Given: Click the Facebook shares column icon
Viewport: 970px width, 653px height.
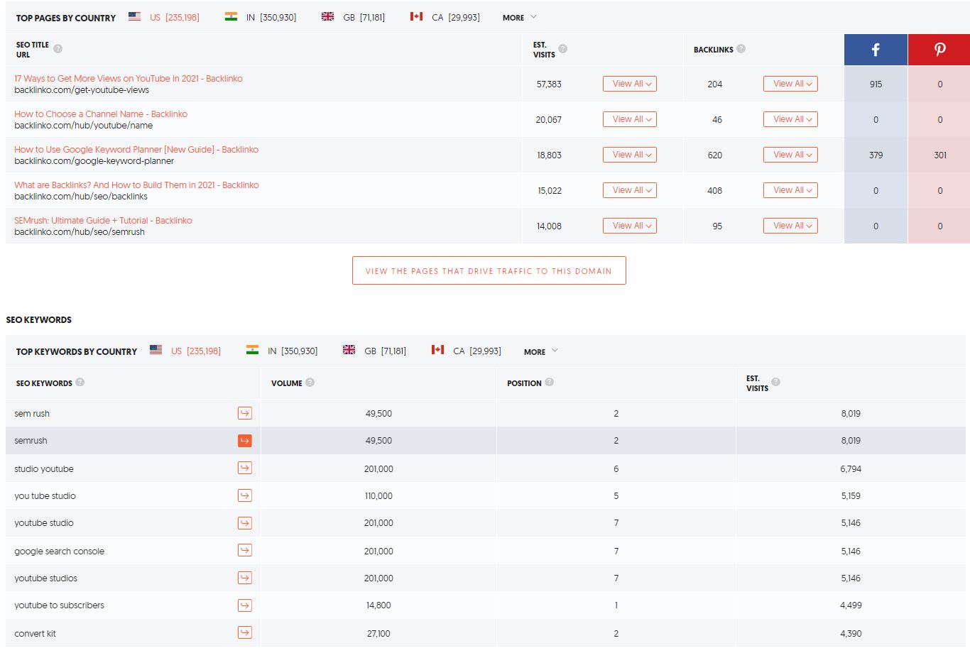Looking at the screenshot, I should [x=876, y=50].
